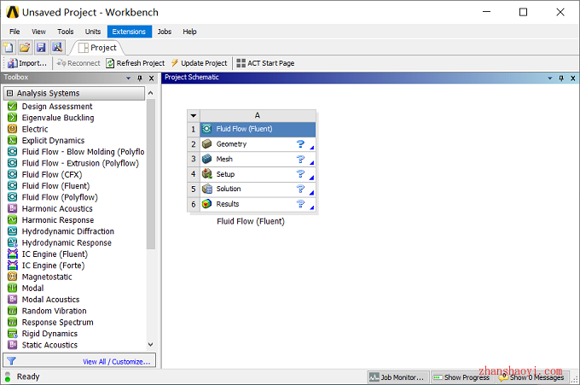Click Geometry row status question mark

(x=300, y=144)
